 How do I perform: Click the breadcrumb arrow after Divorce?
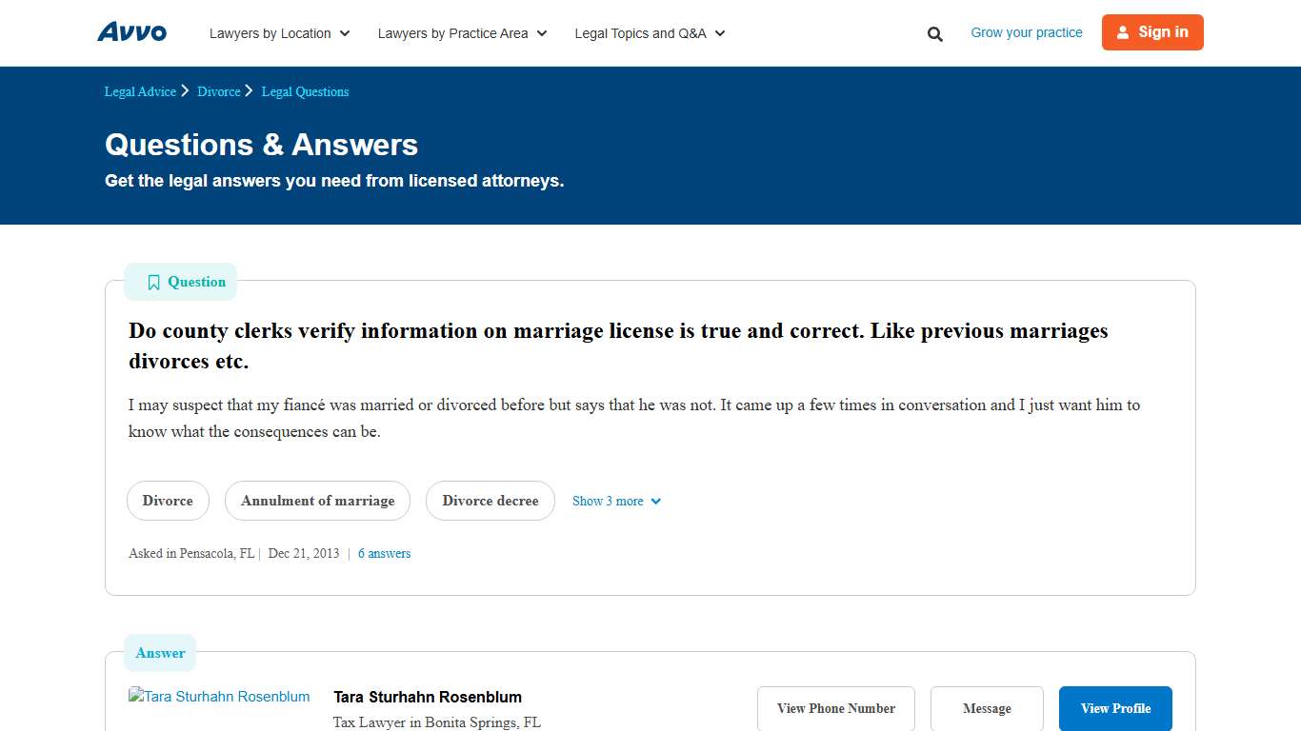[x=248, y=90]
